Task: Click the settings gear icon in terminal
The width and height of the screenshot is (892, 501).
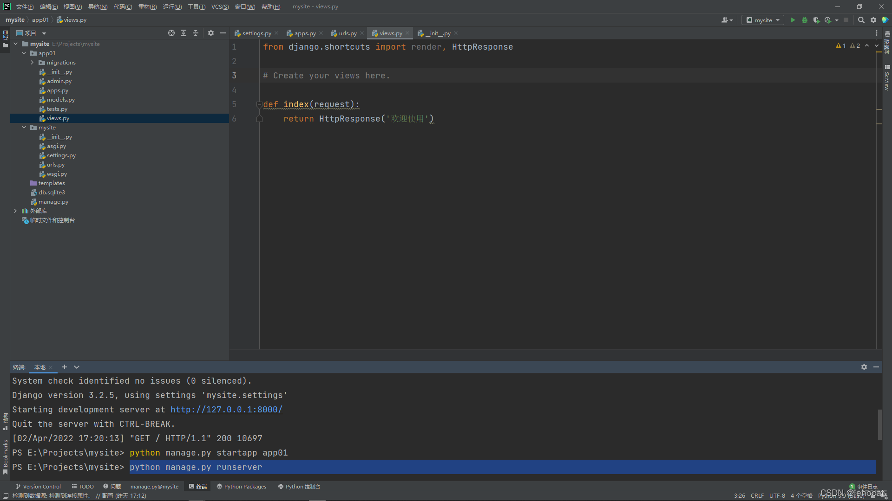Action: (864, 366)
